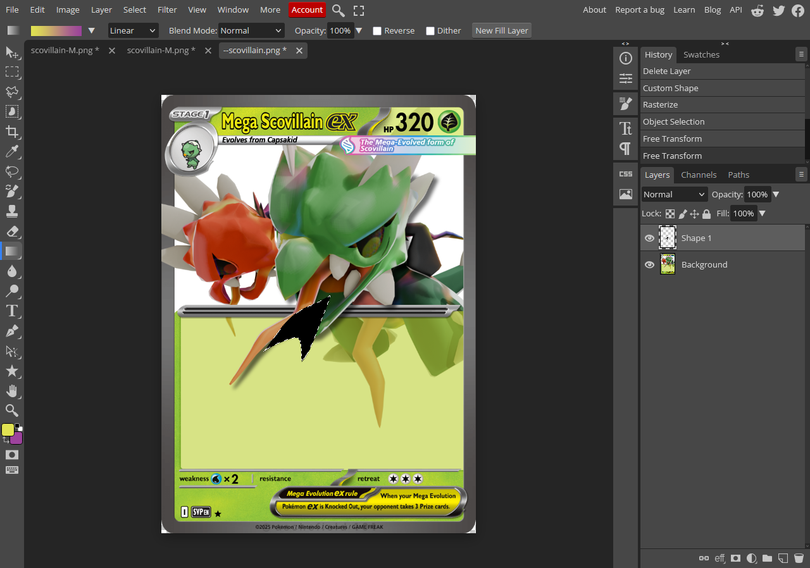The height and width of the screenshot is (568, 810).
Task: Select the Lasso tool
Action: click(x=12, y=92)
